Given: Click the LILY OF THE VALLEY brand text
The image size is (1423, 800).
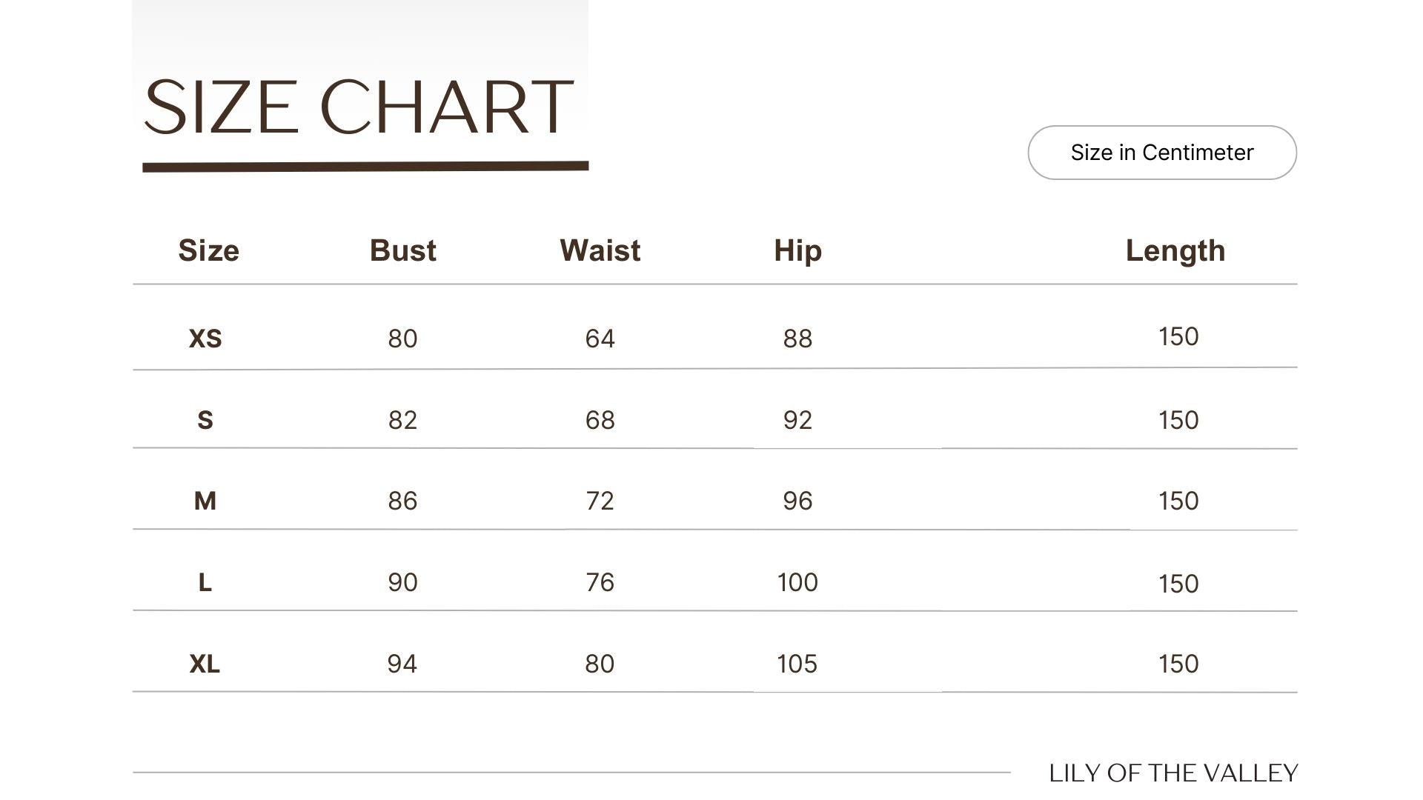Looking at the screenshot, I should [1173, 773].
